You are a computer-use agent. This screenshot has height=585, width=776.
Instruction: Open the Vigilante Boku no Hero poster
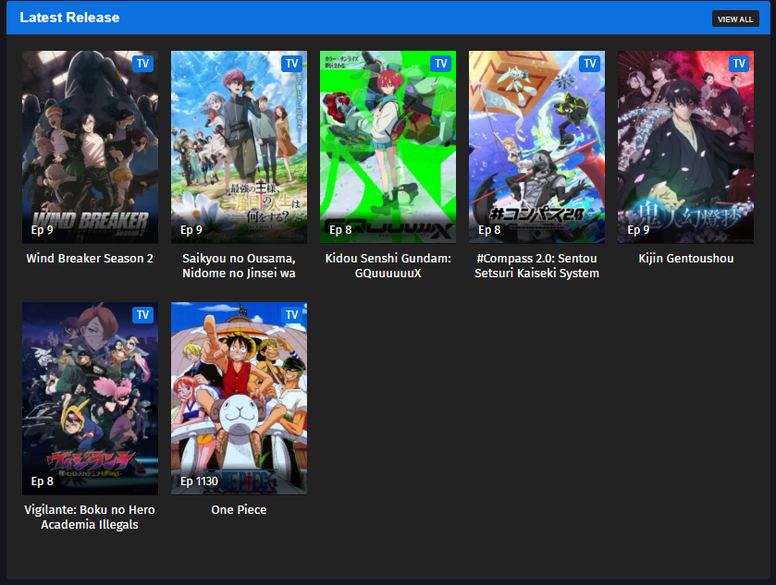tap(90, 398)
